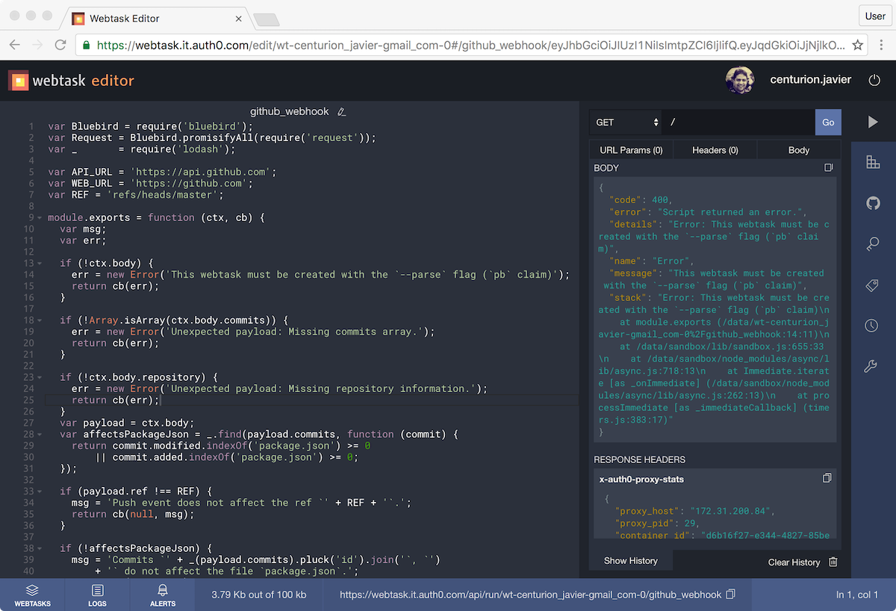Switch to the URL Params tab
Image resolution: width=896 pixels, height=611 pixels.
click(630, 149)
